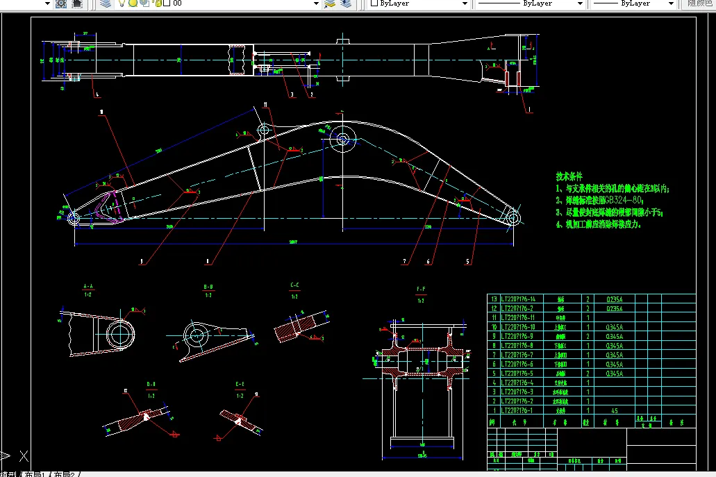
Task: Click the Layer Previous icon
Action: pos(346,3)
